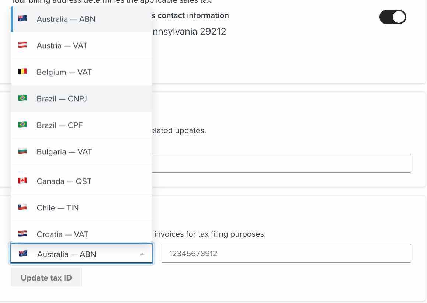Screen dimensions: 427x303
Task: Click the Bulgaria flag icon
Action: click(x=22, y=151)
